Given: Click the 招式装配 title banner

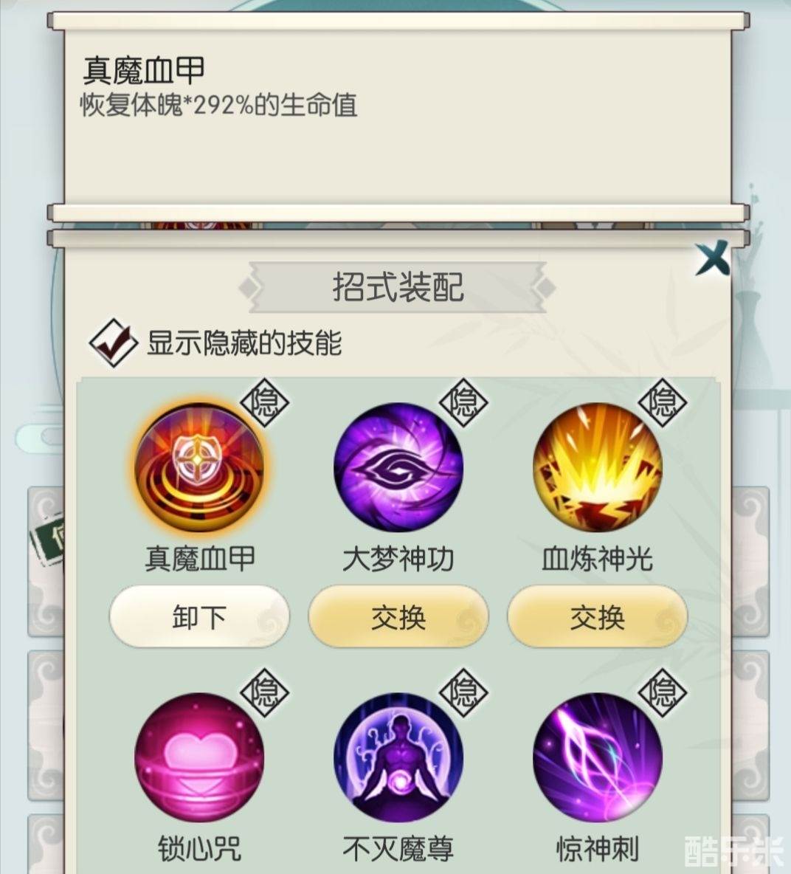Looking at the screenshot, I should [397, 287].
